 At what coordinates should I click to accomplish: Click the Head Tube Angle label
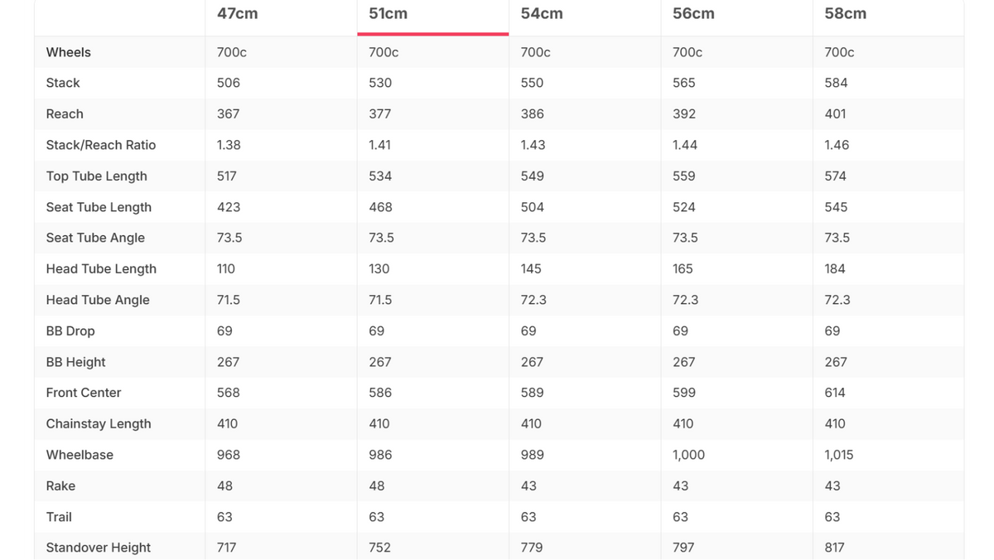coord(98,300)
